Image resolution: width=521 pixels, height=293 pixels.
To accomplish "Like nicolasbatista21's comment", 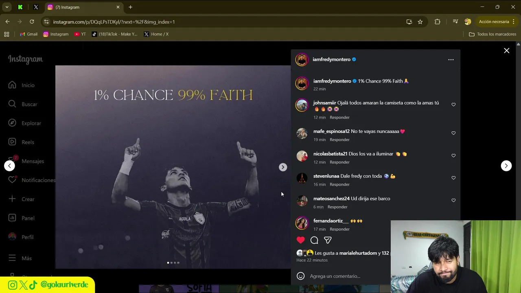I will [x=453, y=155].
